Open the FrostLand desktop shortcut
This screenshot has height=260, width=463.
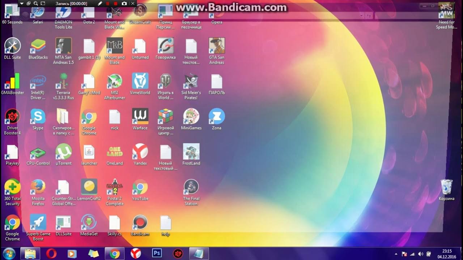tap(191, 155)
